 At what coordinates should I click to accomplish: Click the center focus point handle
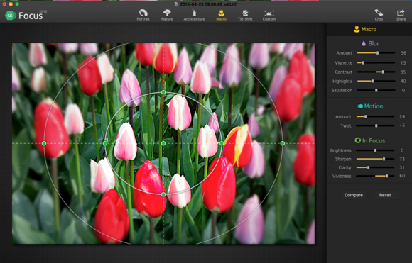tap(163, 143)
